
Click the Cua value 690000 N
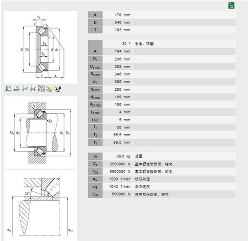coord(121,194)
